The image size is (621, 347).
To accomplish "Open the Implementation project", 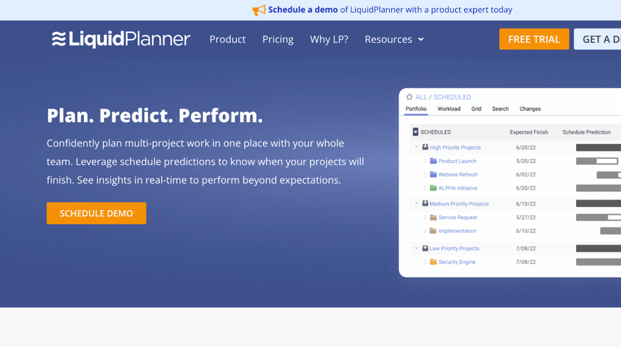I will (x=457, y=231).
